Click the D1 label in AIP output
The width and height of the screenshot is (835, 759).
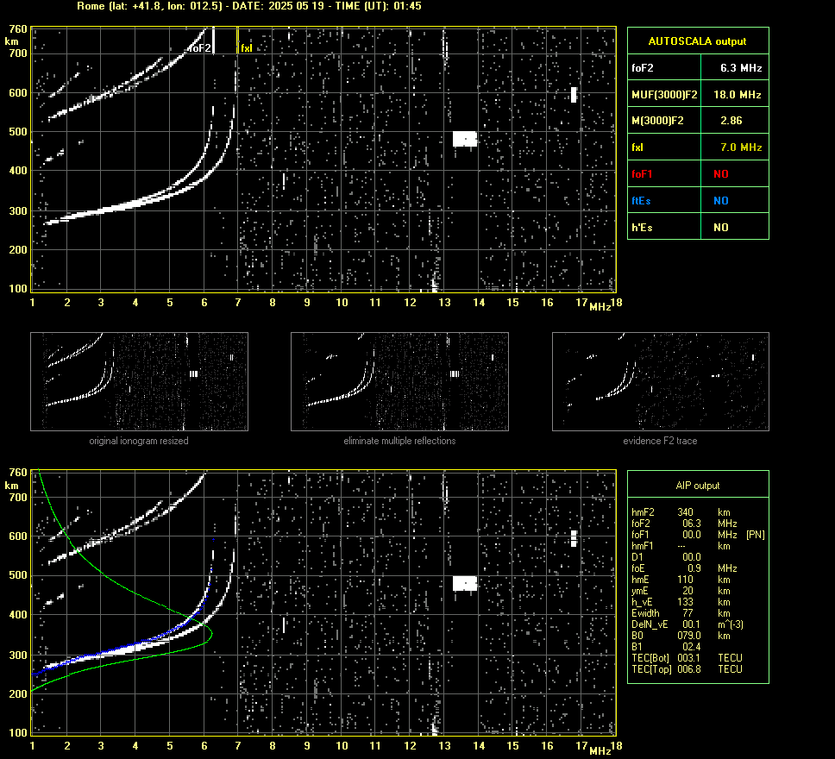637,557
